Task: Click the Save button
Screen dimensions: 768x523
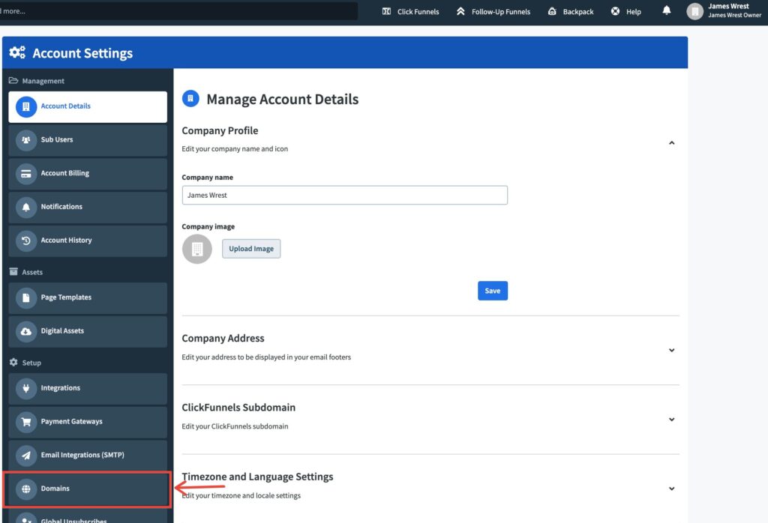Action: pos(492,291)
